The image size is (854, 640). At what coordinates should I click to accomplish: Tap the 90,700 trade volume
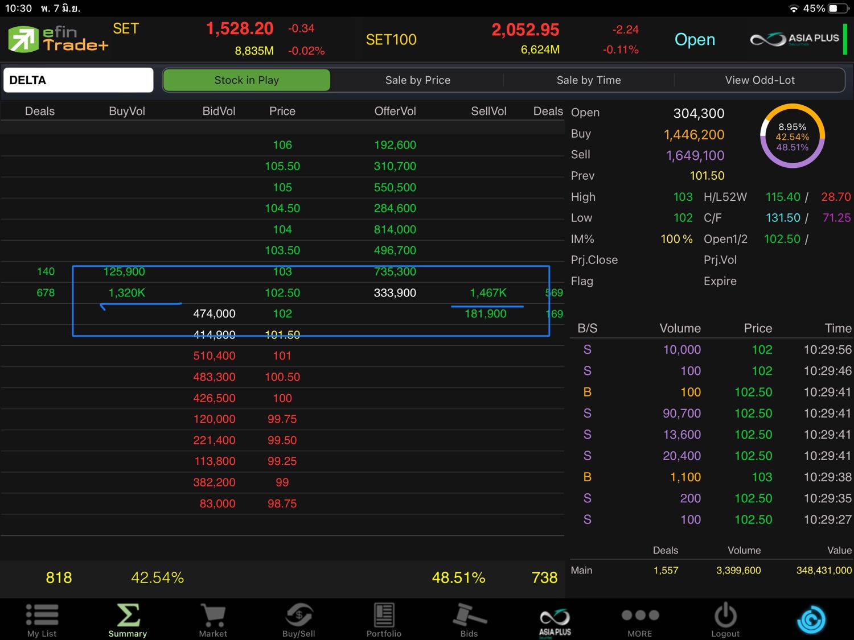(x=681, y=413)
